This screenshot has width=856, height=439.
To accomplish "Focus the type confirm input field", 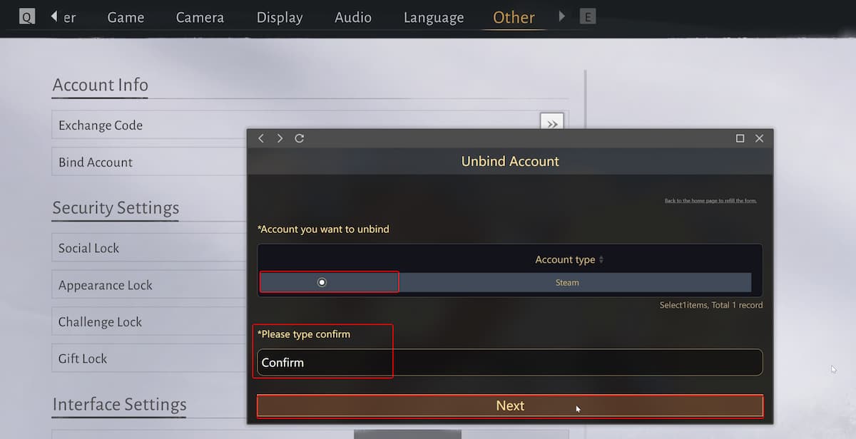I will (x=509, y=362).
